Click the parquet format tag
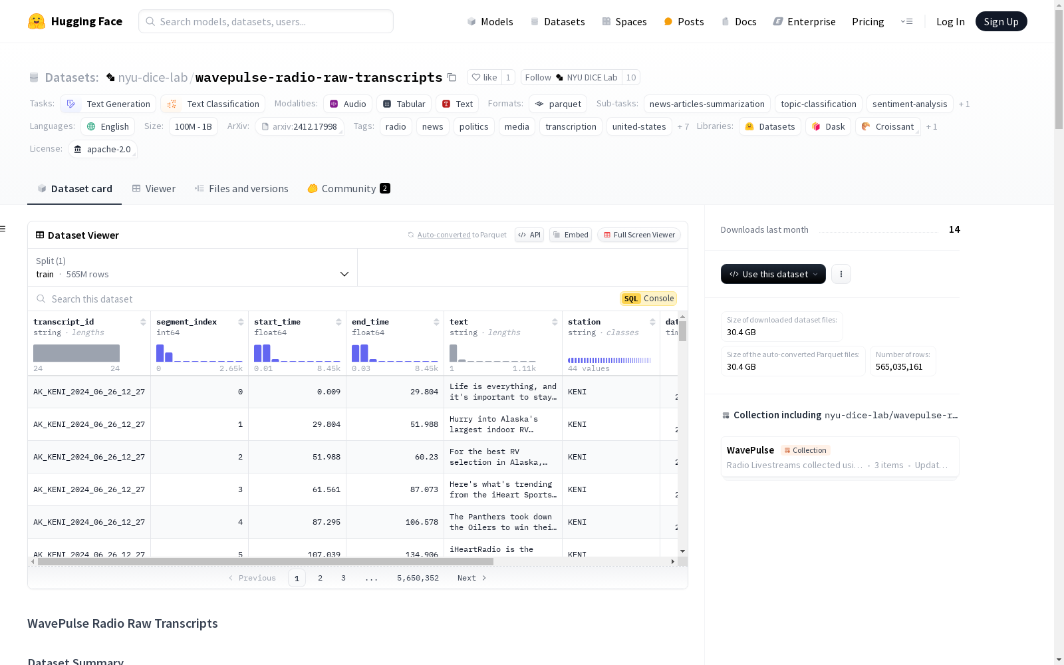 [558, 104]
